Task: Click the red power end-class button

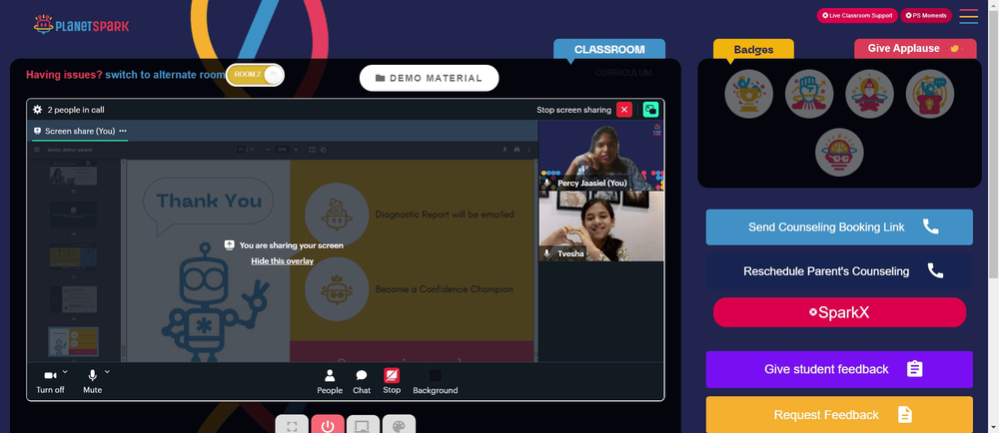Action: click(x=328, y=425)
